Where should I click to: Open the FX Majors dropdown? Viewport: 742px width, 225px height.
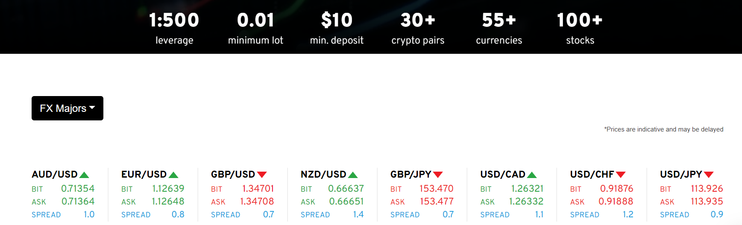(x=67, y=108)
